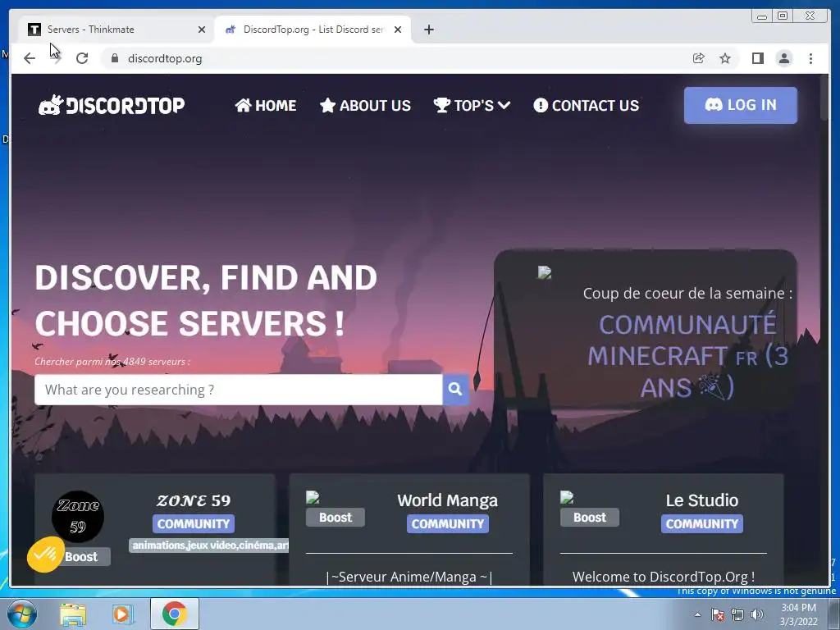Image resolution: width=840 pixels, height=630 pixels.
Task: Open the World Manga server title
Action: pyautogui.click(x=447, y=500)
